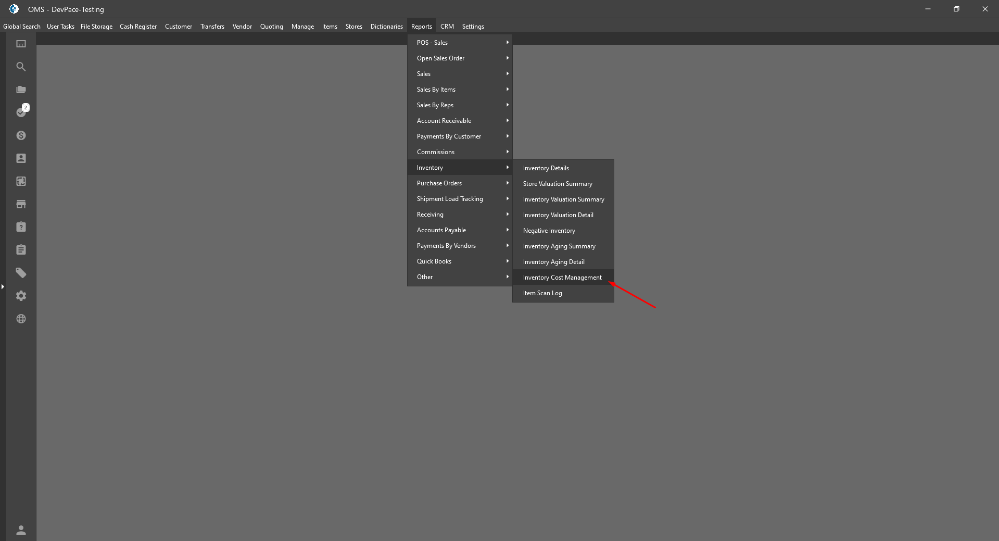Open the Transfers menu bar item
The height and width of the screenshot is (541, 999).
pyautogui.click(x=212, y=27)
